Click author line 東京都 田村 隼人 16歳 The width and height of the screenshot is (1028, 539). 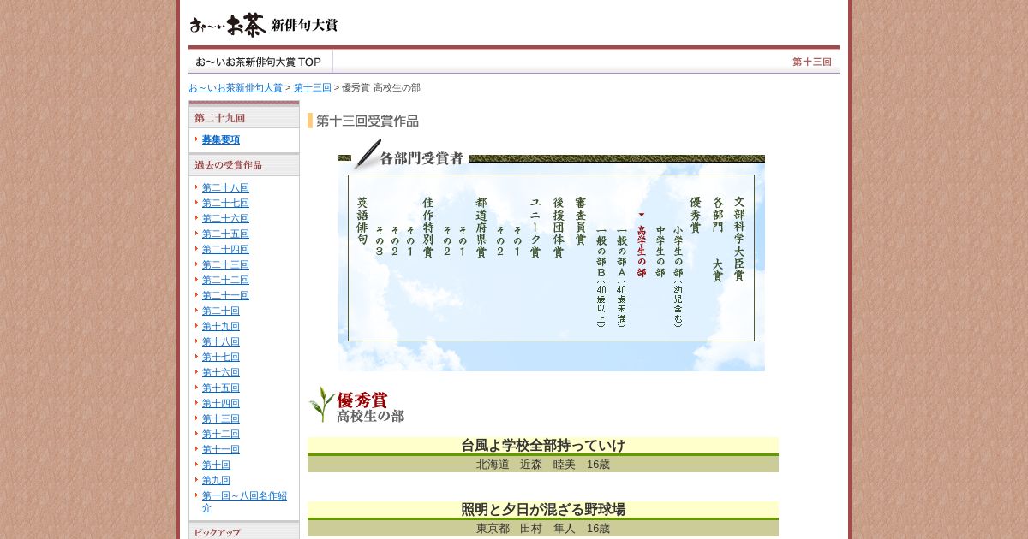(x=543, y=529)
